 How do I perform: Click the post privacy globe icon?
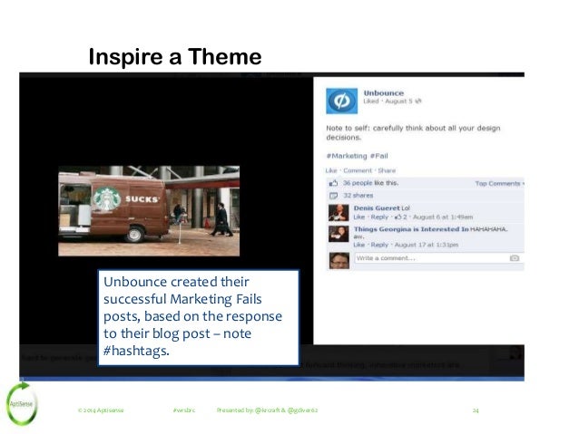[417, 101]
